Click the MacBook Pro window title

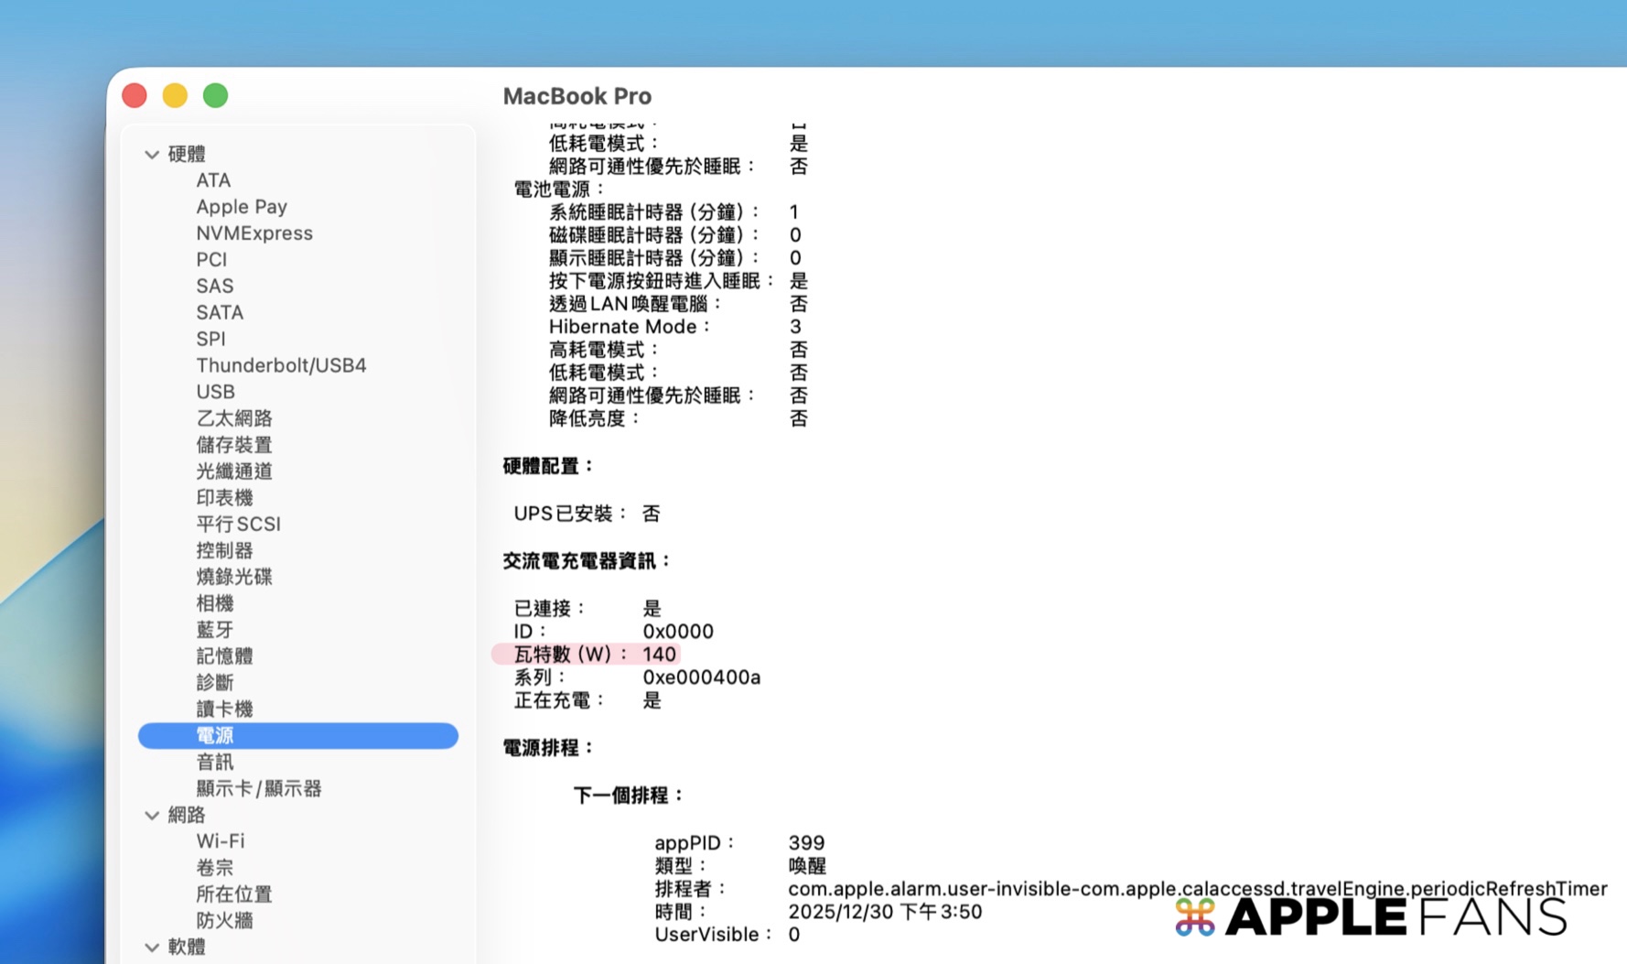576,96
